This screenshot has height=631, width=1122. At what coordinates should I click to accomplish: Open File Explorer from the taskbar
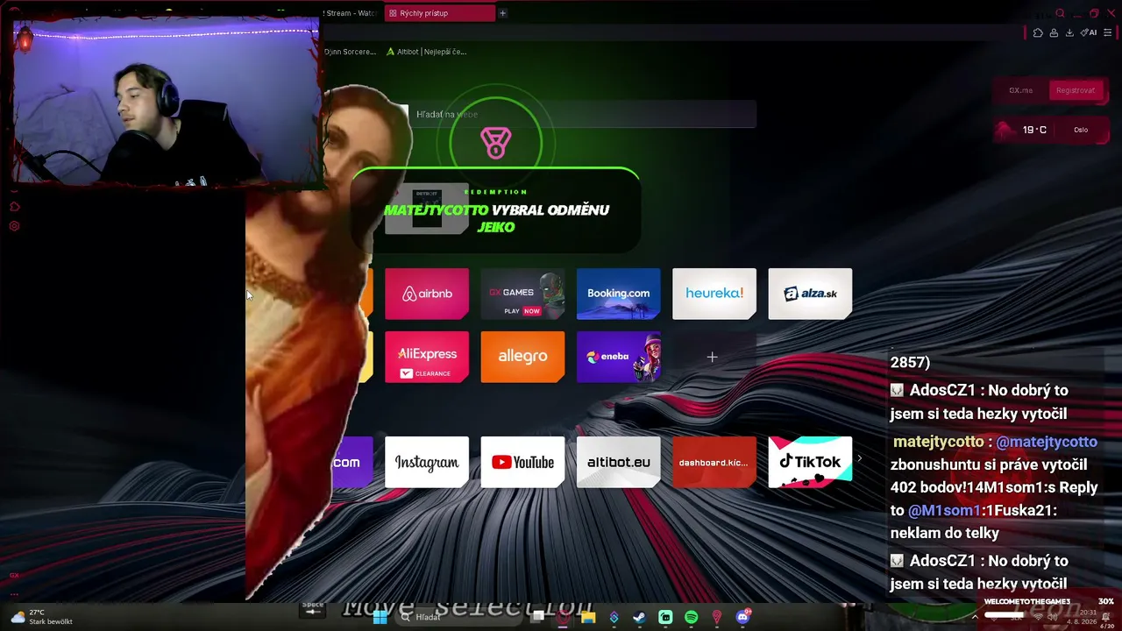[x=588, y=617]
